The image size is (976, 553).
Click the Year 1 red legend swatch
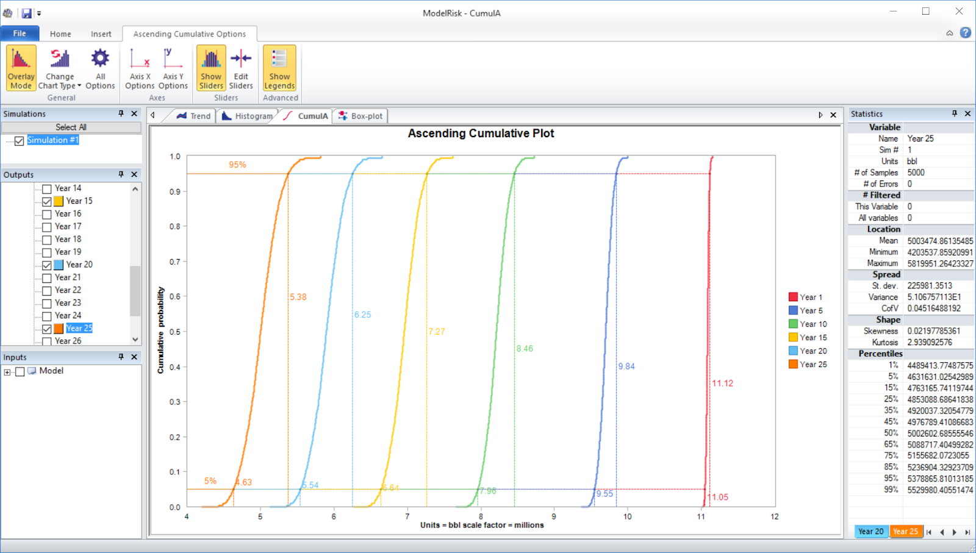[x=792, y=296]
